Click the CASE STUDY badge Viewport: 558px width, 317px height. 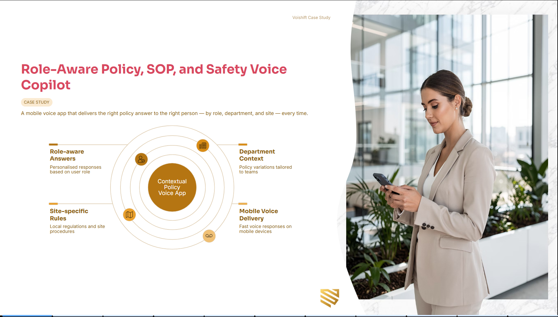point(36,102)
